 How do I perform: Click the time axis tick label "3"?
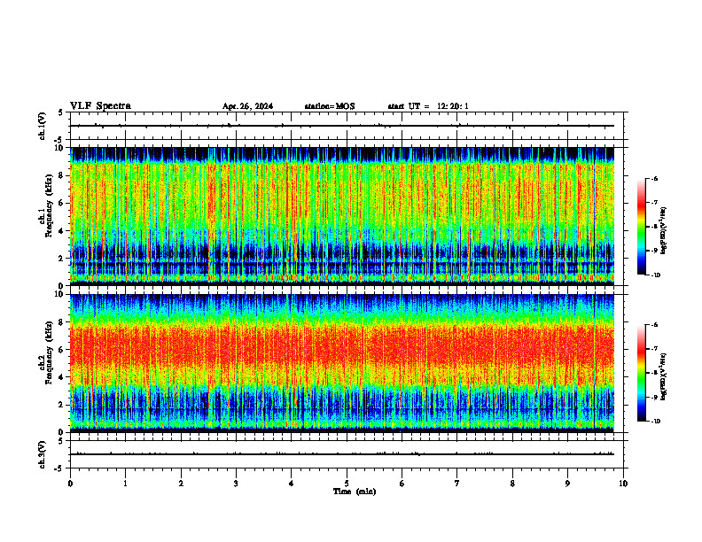[236, 484]
